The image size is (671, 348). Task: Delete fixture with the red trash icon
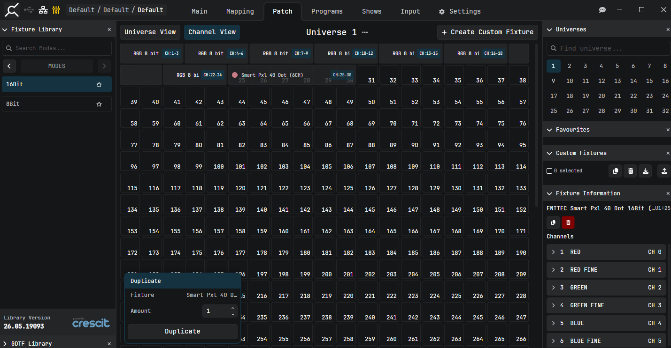568,222
